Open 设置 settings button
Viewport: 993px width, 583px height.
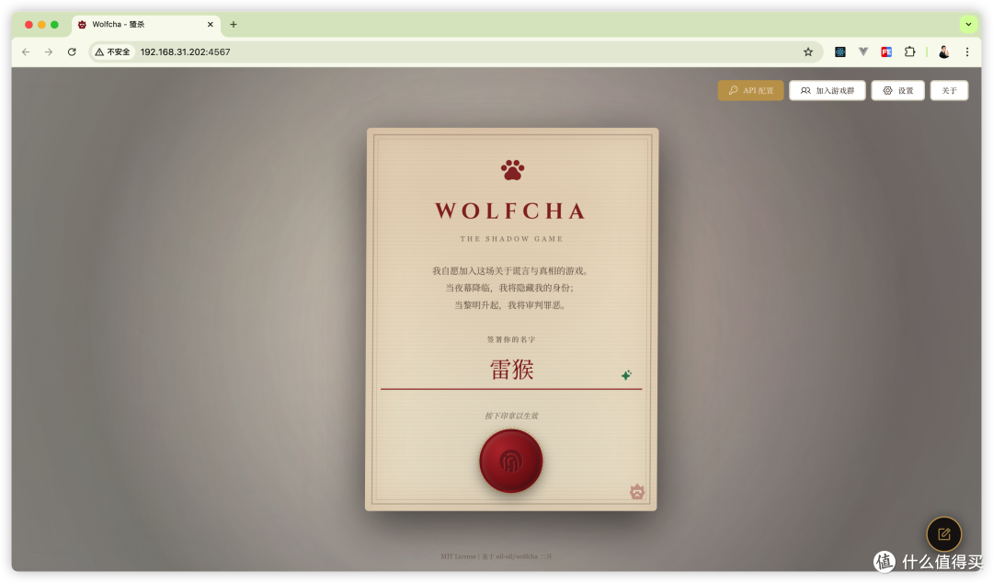tap(898, 91)
